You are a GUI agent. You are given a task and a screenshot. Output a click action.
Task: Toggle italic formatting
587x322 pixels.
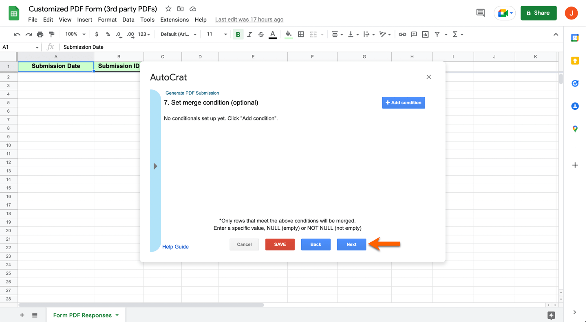249,35
